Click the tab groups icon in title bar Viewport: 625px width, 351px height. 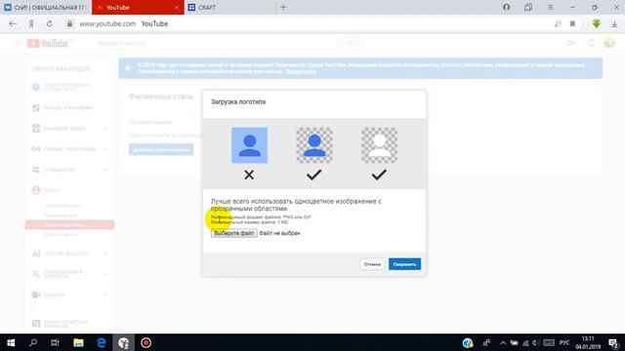(x=528, y=7)
